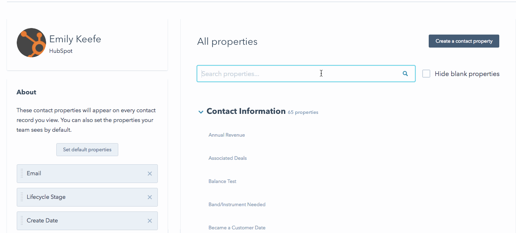Click the Create Date drag handle
Image resolution: width=516 pixels, height=233 pixels.
click(x=22, y=221)
